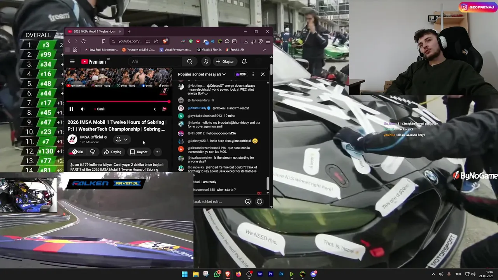The height and width of the screenshot is (280, 498).
Task: Open Fresh LUTs bookmark
Action: click(x=235, y=50)
